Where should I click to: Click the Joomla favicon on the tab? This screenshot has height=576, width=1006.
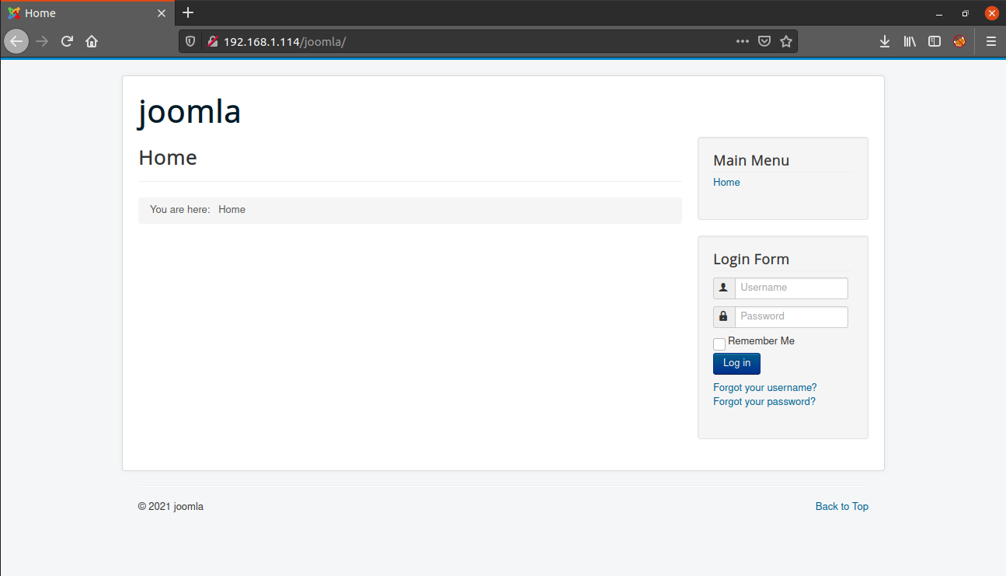point(14,13)
